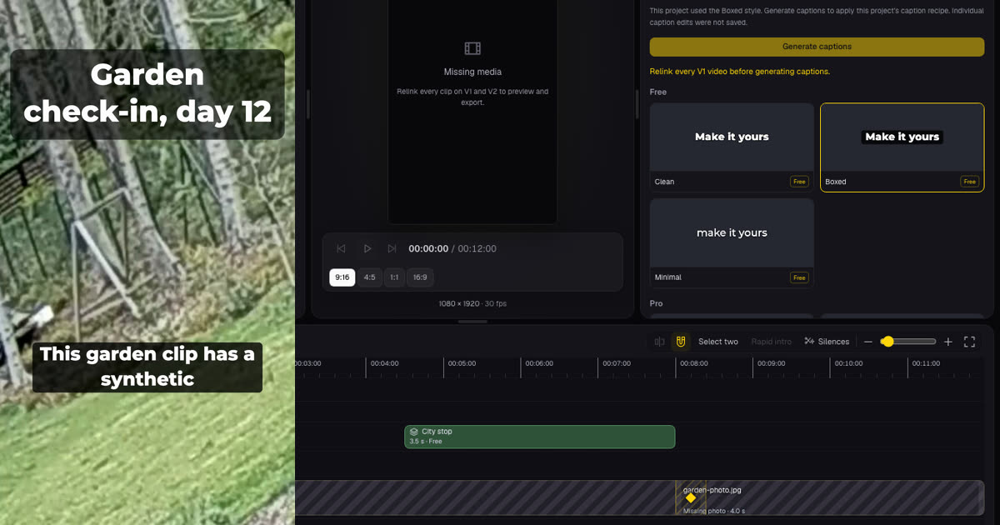Click the Pro section heading
The image size is (1000, 525).
tap(657, 303)
